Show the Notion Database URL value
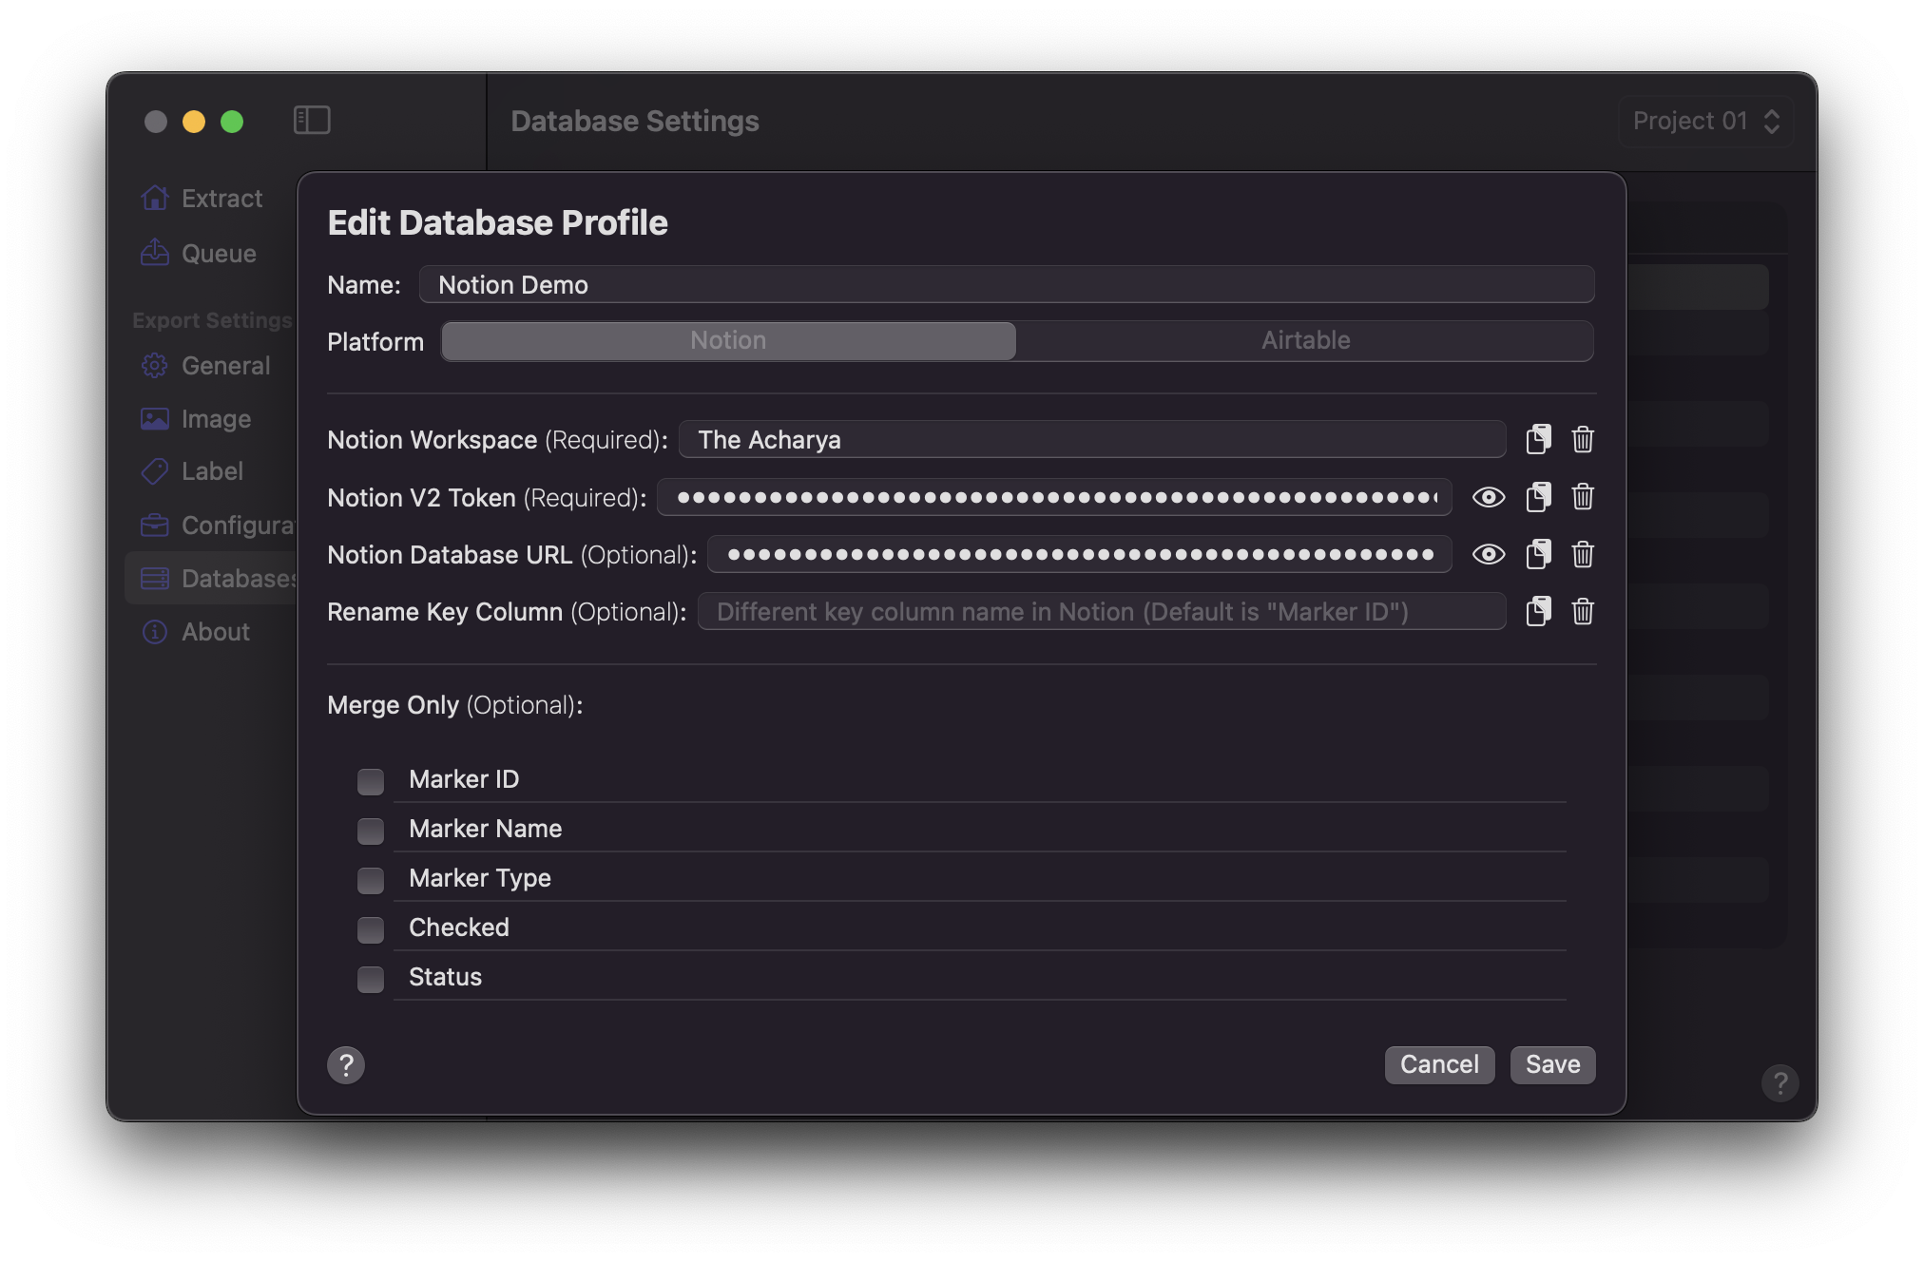 pos(1486,553)
